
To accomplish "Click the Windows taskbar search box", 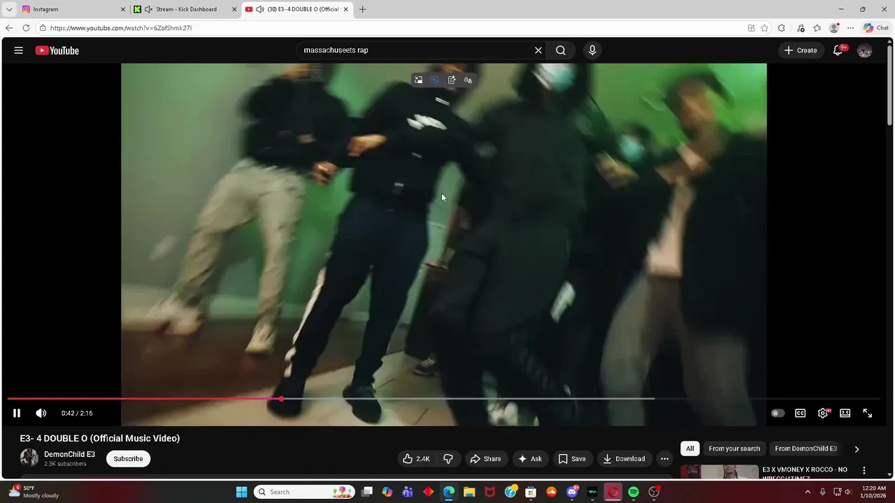I will pos(304,492).
